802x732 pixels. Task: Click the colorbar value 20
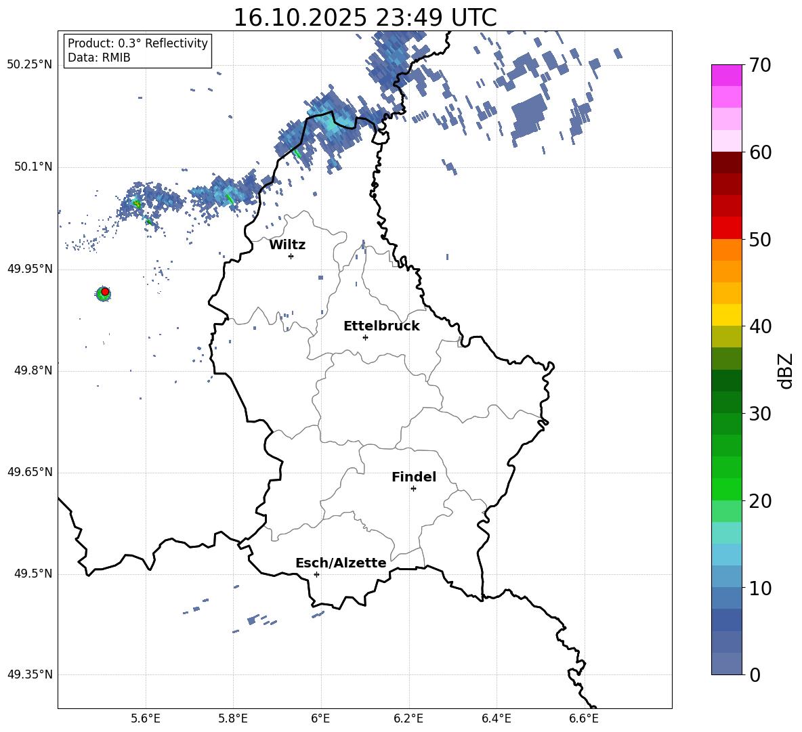[x=760, y=500]
